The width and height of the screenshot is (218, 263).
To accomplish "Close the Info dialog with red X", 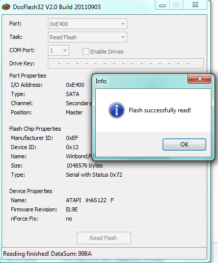I will pyautogui.click(x=199, y=79).
